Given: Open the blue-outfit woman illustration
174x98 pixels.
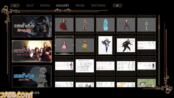Looking at the screenshot, I should (105, 45).
